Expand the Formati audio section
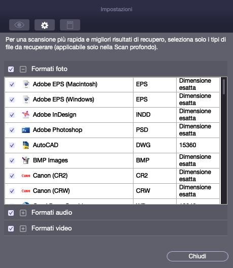This screenshot has height=268, width=233. [23, 213]
